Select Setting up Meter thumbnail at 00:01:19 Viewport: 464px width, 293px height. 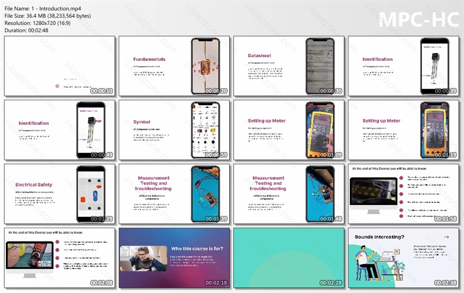click(404, 130)
